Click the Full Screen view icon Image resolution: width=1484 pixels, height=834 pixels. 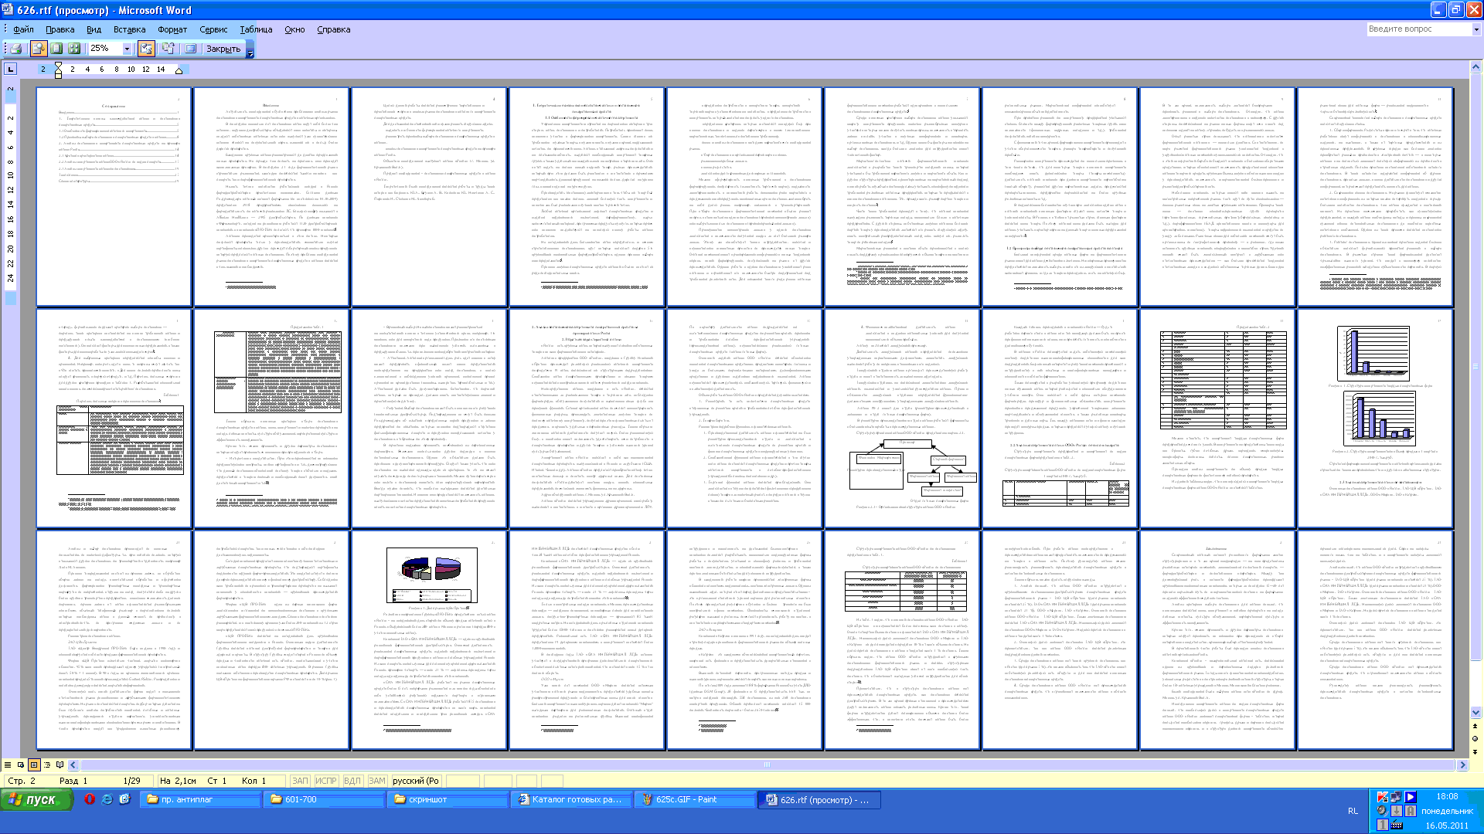click(190, 49)
